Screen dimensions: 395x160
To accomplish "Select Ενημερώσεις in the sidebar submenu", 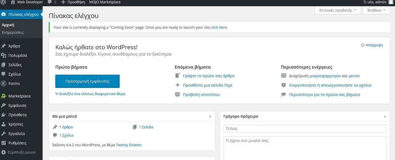I will tap(13, 32).
